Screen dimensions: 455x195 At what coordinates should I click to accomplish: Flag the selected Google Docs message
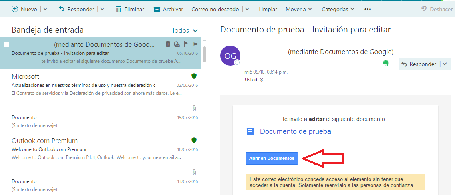[x=186, y=44]
